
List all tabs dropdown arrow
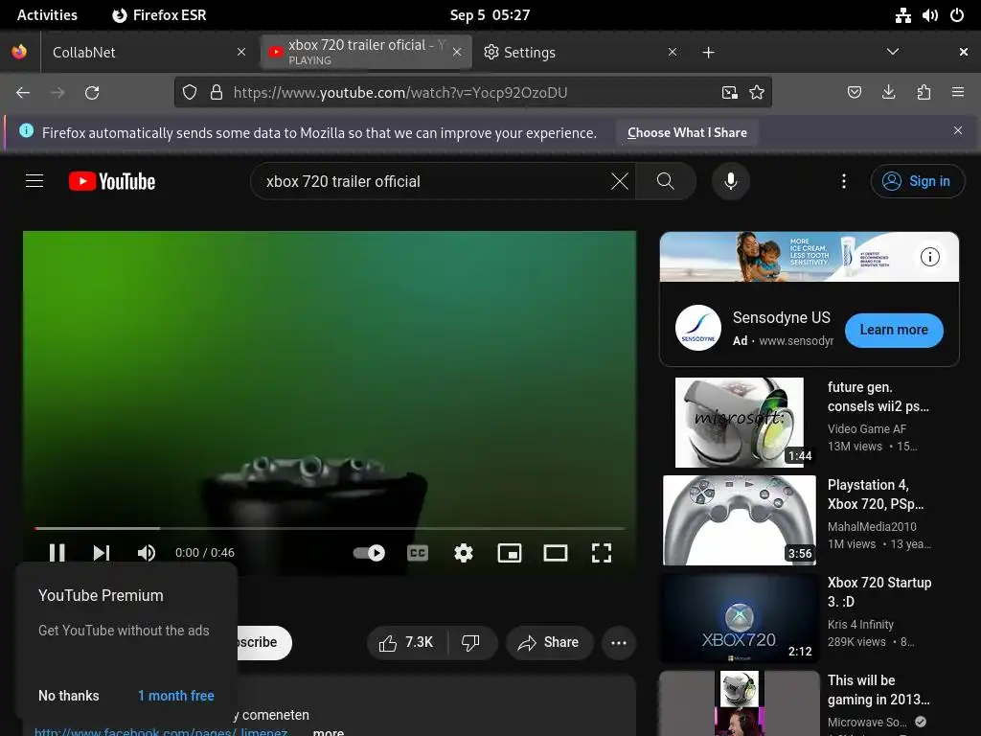point(893,52)
